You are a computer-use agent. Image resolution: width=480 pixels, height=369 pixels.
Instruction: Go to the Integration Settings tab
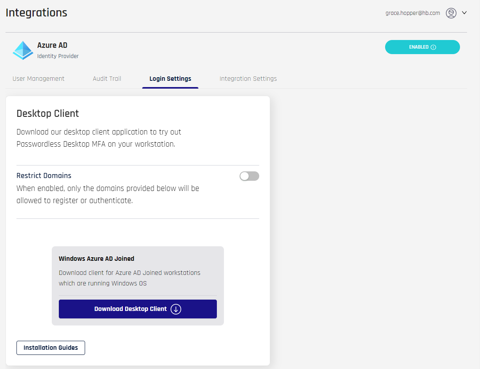point(248,78)
